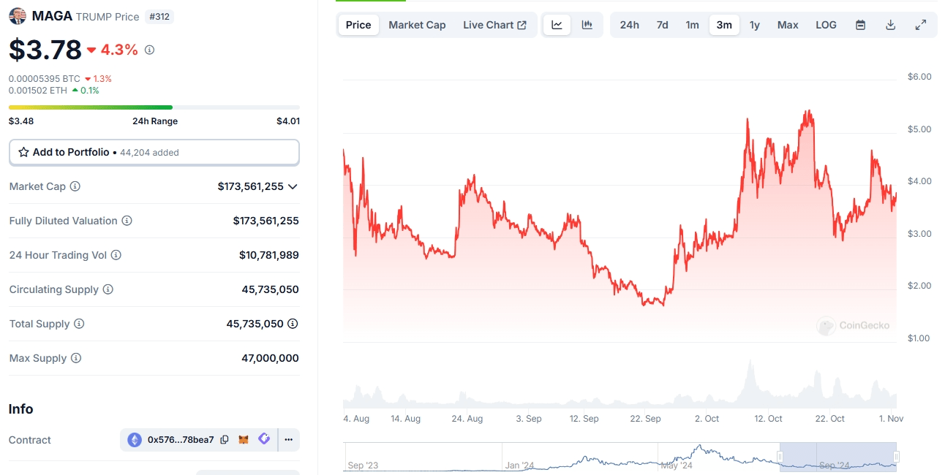Click the download chart icon
The height and width of the screenshot is (475, 945).
coord(890,24)
